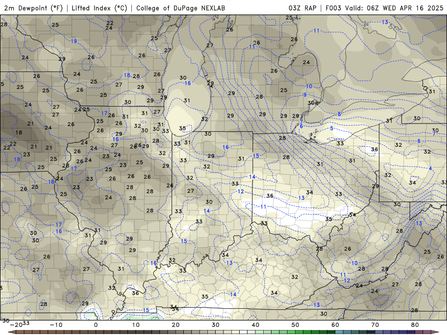The image size is (447, 335).
Task: Click the "40" color scale label
Action: tap(255, 325)
